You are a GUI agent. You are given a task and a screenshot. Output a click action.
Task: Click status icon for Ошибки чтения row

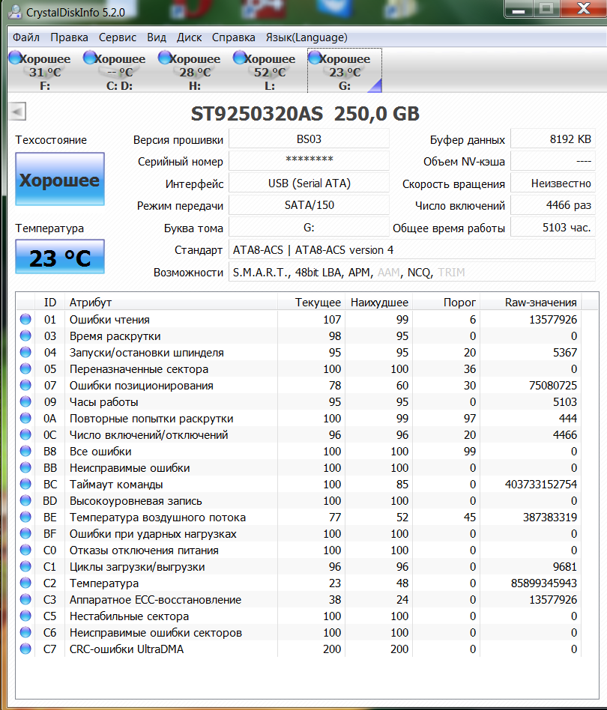tap(25, 319)
